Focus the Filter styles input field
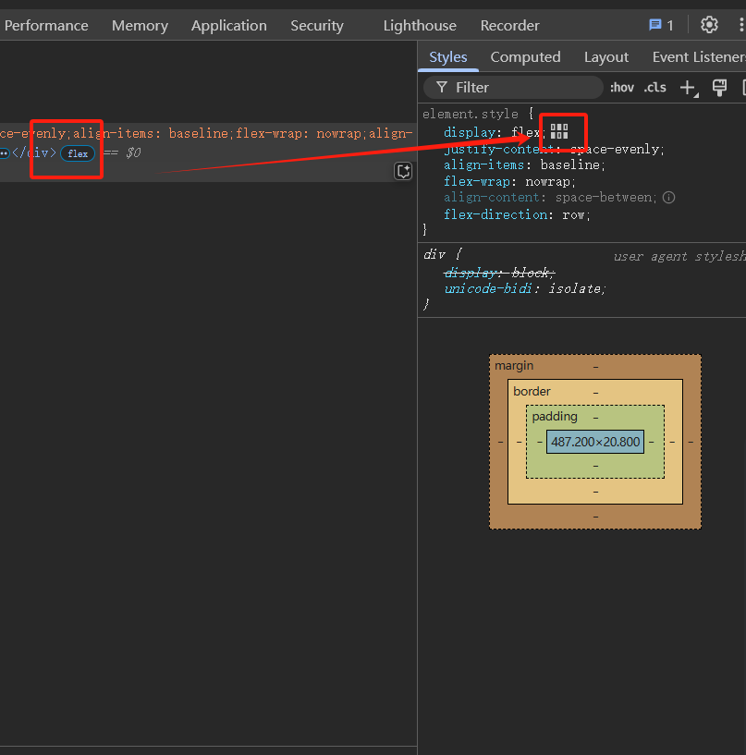This screenshot has height=755, width=746. tap(513, 88)
